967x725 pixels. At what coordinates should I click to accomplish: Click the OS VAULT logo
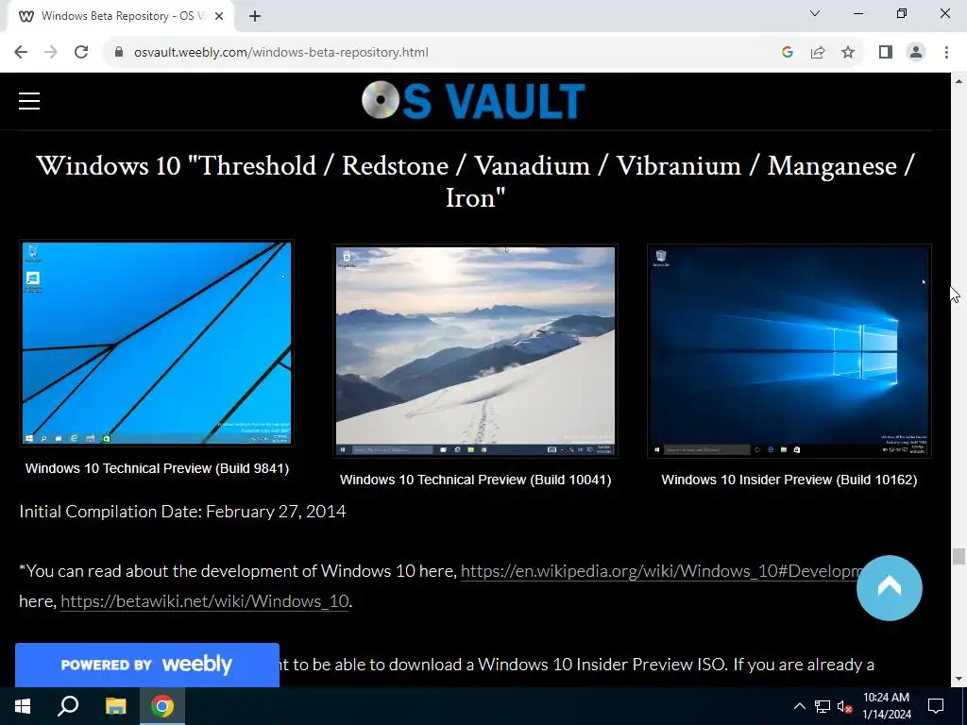(473, 100)
